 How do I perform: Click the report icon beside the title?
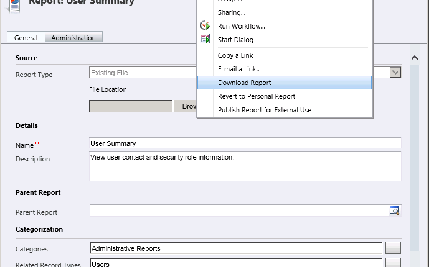14,5
